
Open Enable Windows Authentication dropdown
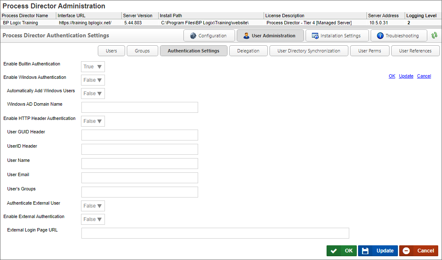[93, 80]
